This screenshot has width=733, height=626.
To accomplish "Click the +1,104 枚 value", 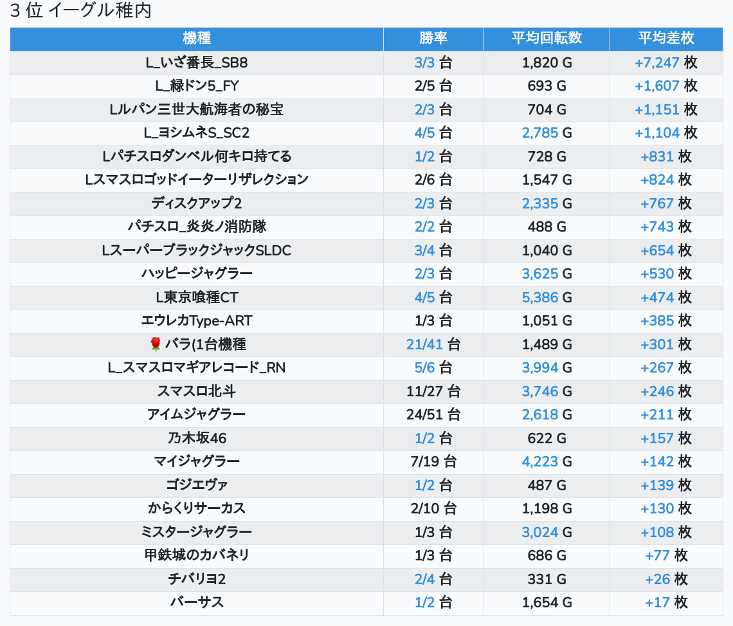I will coord(666,133).
